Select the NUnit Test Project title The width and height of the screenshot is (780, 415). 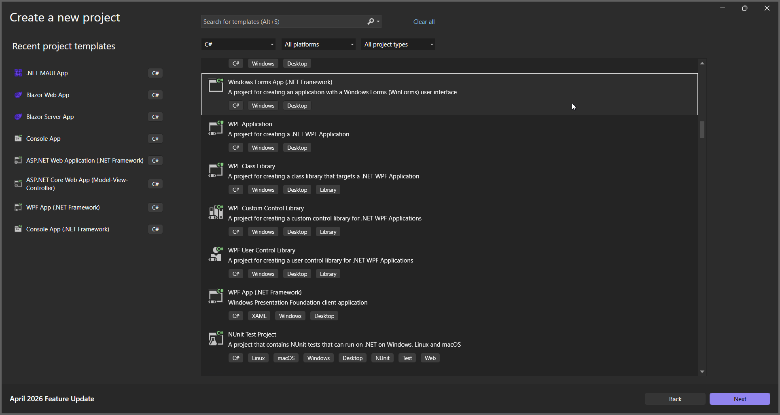(252, 335)
